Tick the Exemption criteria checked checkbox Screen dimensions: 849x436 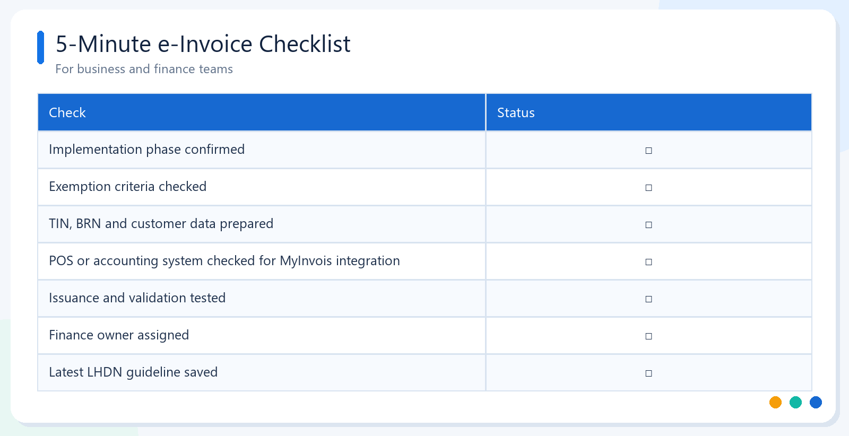tap(648, 188)
